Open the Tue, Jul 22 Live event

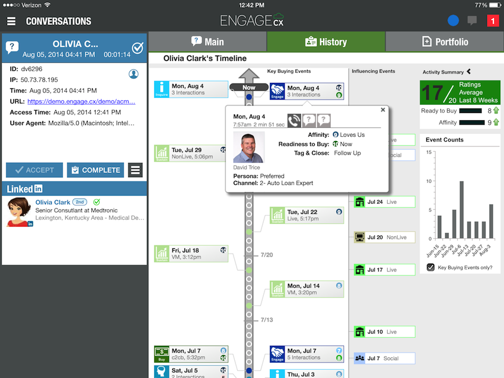307,215
